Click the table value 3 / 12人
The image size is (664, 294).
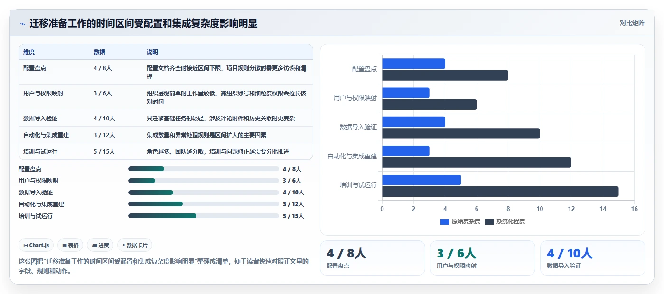click(x=104, y=135)
